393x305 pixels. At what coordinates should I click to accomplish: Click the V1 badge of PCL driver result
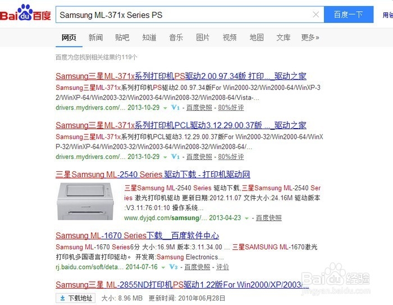[x=175, y=157]
